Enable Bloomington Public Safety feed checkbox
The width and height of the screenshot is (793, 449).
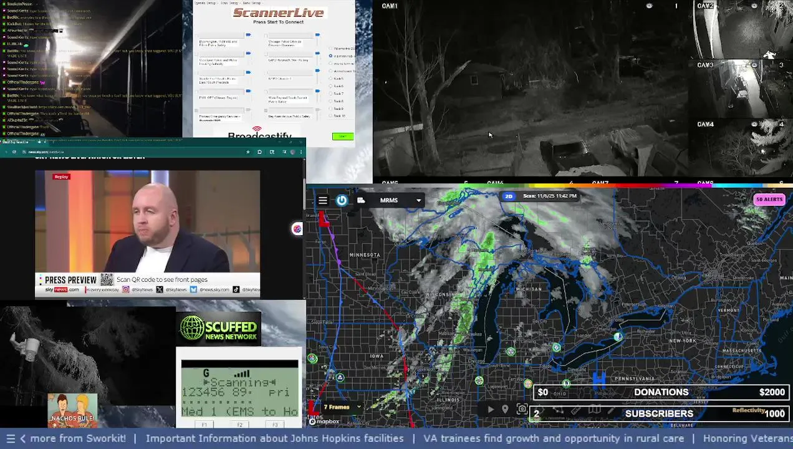point(196,36)
